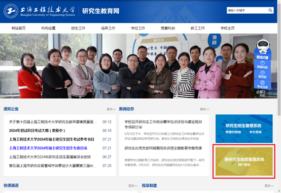281x193 pixels.
Task: Expand 更多>> next to 通知公告
Action: pyautogui.click(x=111, y=109)
